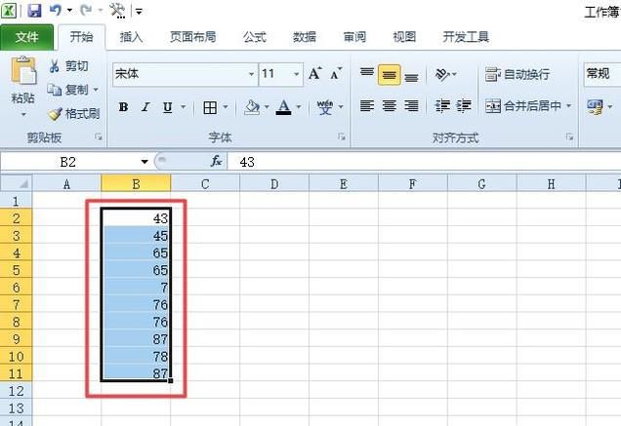Switch to the 公式 tab
The width and height of the screenshot is (621, 426).
click(x=255, y=37)
